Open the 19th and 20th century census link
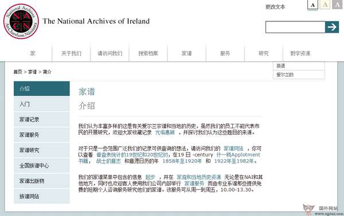Viewport: 344px width, 216px height. pos(132,155)
